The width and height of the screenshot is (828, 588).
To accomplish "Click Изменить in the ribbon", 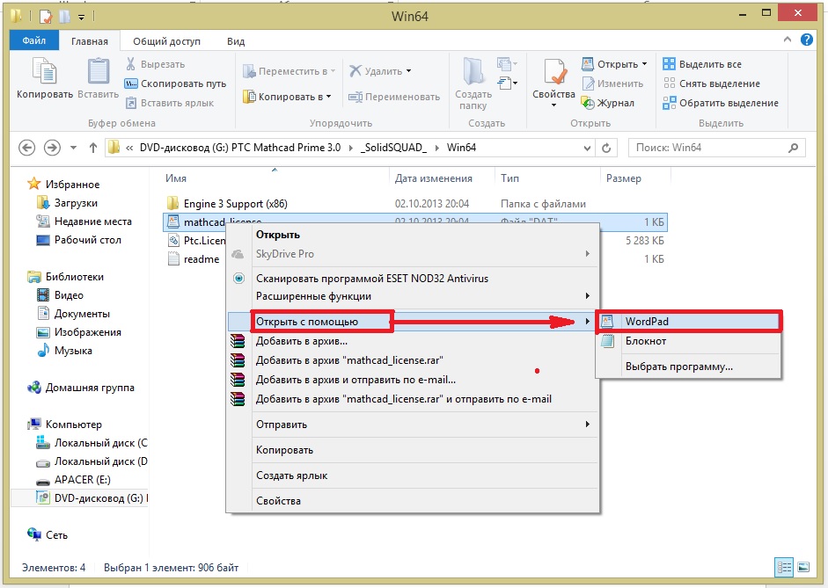I will point(612,83).
